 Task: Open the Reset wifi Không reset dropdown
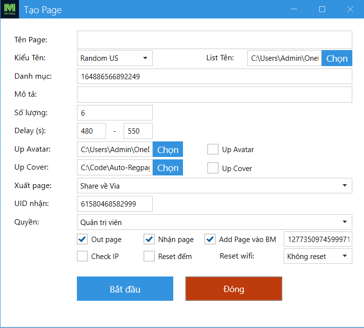point(318,256)
